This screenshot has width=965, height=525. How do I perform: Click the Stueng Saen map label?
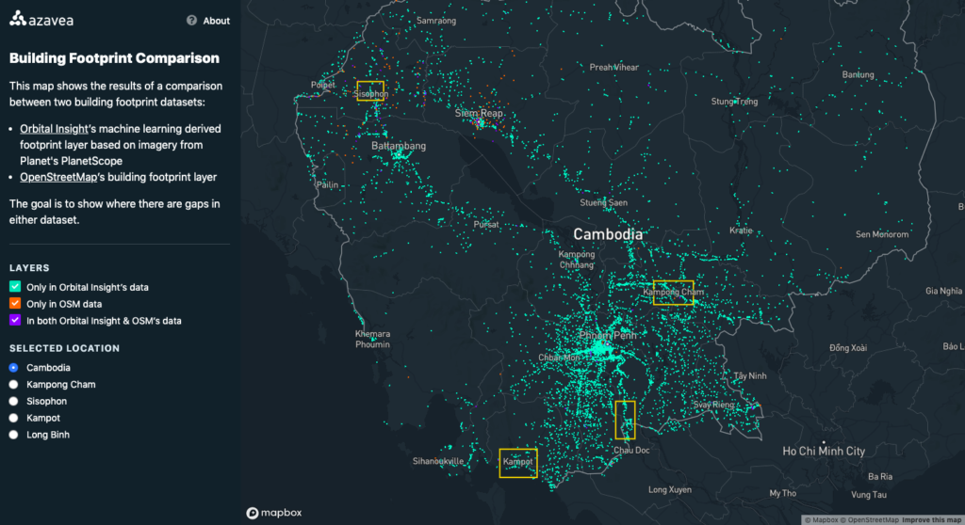pyautogui.click(x=603, y=202)
